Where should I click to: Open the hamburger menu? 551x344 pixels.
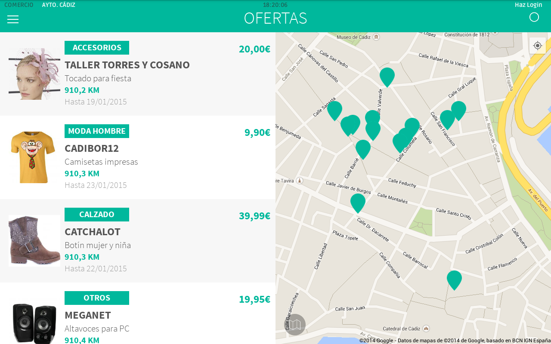tap(13, 19)
